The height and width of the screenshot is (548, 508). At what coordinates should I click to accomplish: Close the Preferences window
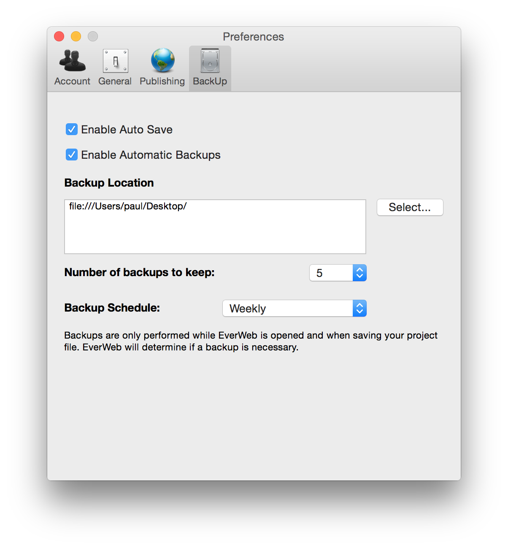point(59,36)
